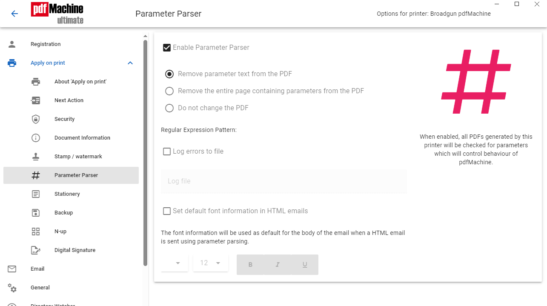Open the font name dropdown
The height and width of the screenshot is (306, 547).
click(x=175, y=263)
